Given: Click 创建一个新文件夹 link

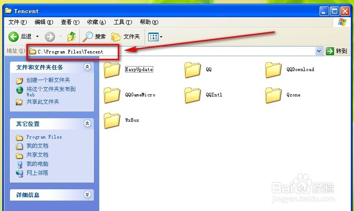Looking at the screenshot, I should 48,80.
